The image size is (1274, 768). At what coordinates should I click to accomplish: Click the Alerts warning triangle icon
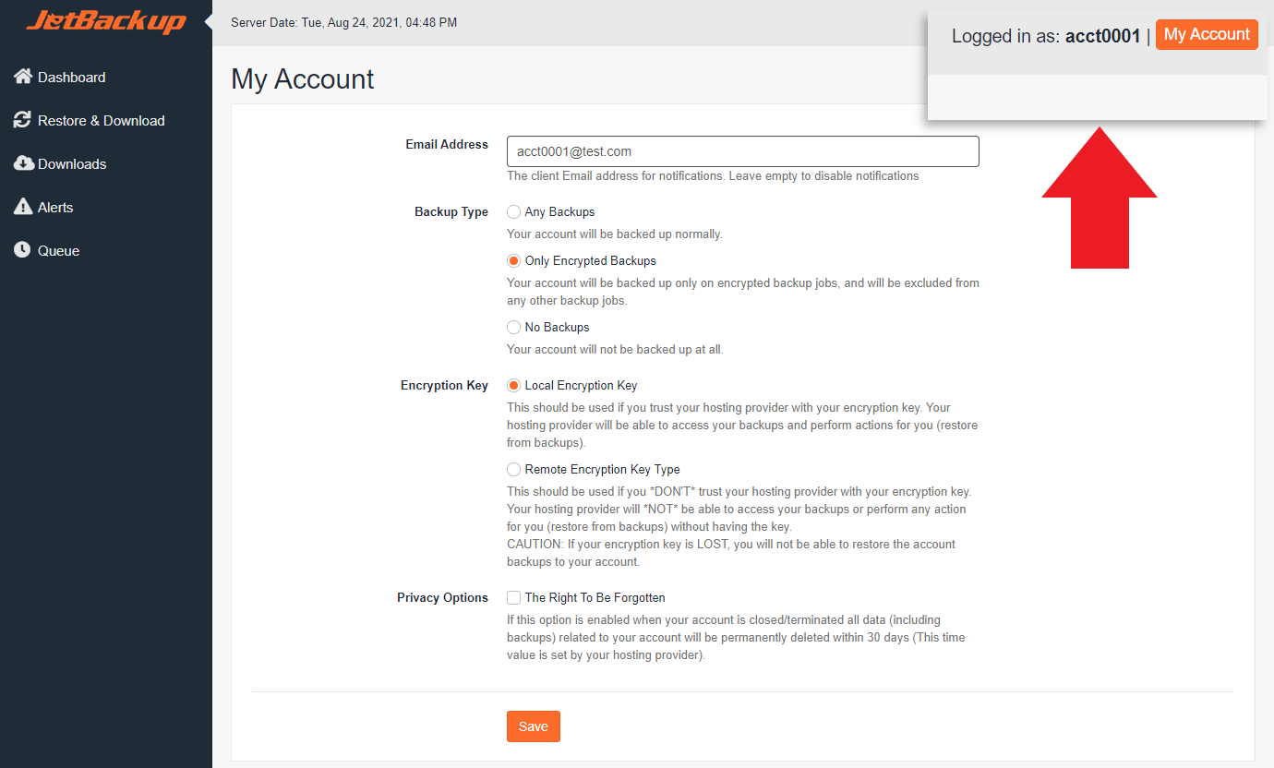pyautogui.click(x=23, y=207)
